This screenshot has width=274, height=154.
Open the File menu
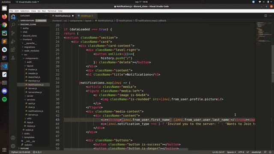click(12, 11)
